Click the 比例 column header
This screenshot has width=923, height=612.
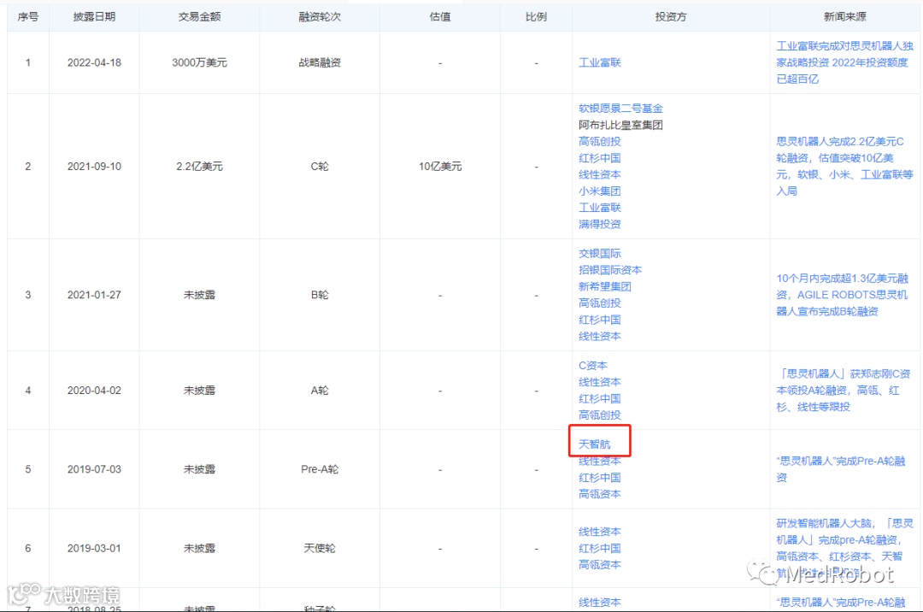[536, 17]
